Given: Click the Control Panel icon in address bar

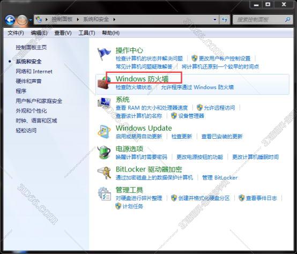Looking at the screenshot, I should tap(39, 19).
